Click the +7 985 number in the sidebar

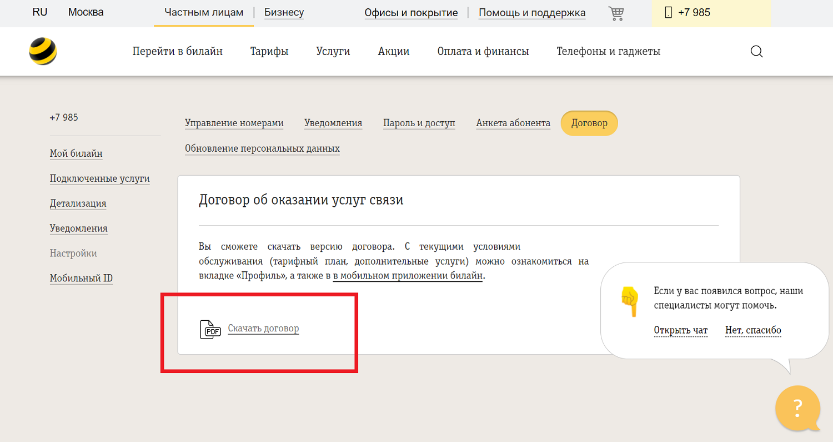click(64, 118)
